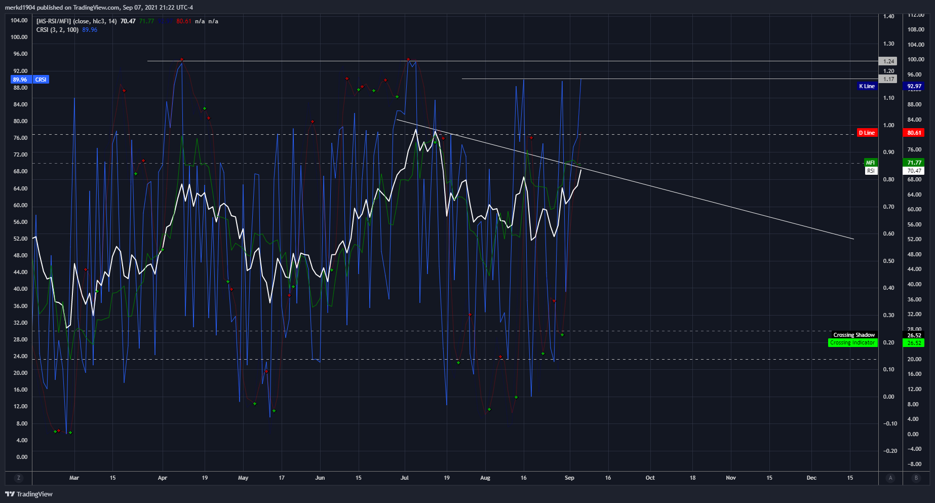The height and width of the screenshot is (503, 935).
Task: Click the 1.17 horizontal line price tag
Action: [x=888, y=79]
